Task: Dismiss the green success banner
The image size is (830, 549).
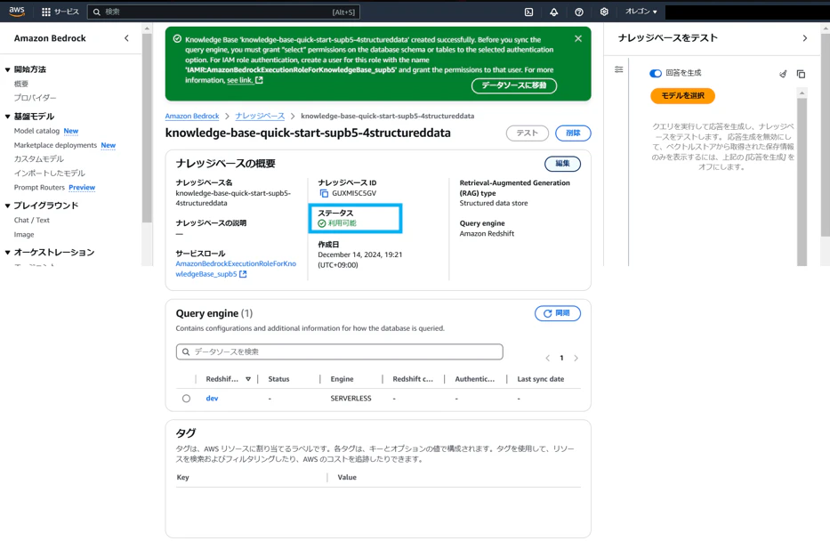Action: (578, 38)
